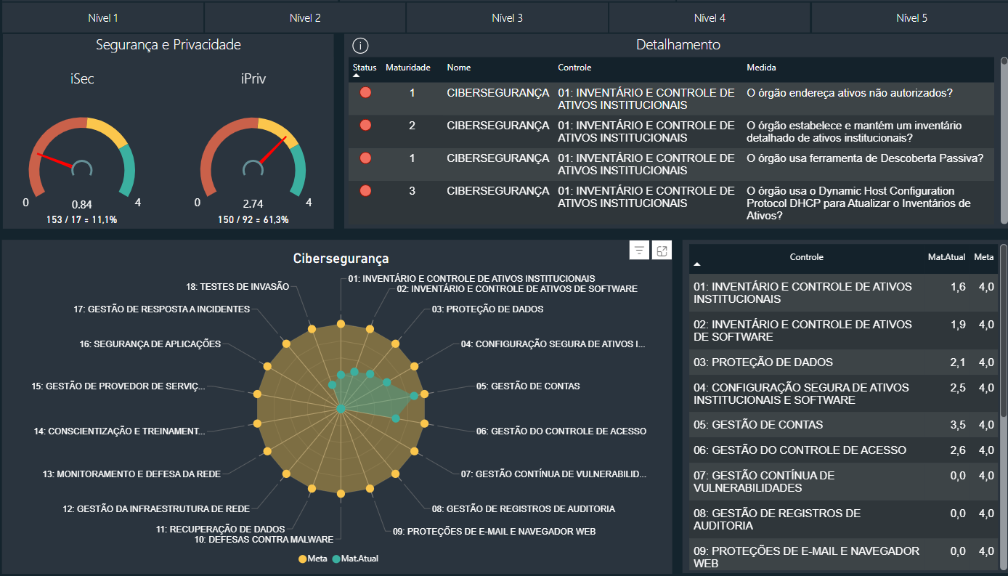Select the Nível 5 tab

(911, 18)
